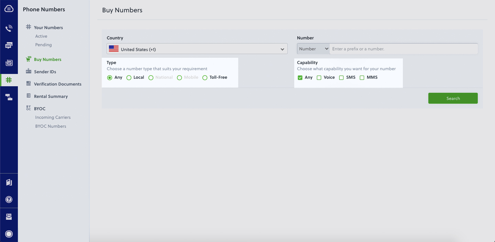
Task: Open the help question mark icon
Action: [x=9, y=199]
